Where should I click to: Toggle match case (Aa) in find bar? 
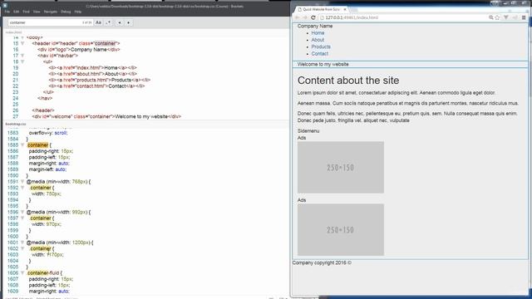(x=98, y=22)
